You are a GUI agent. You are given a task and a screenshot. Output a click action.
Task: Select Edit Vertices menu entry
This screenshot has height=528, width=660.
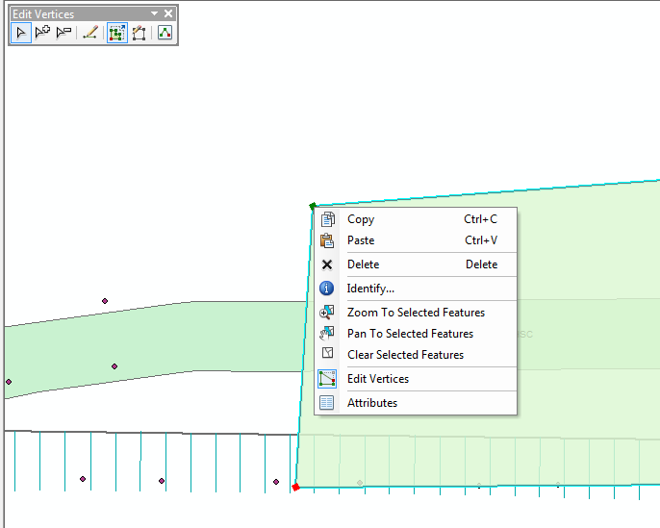416,379
